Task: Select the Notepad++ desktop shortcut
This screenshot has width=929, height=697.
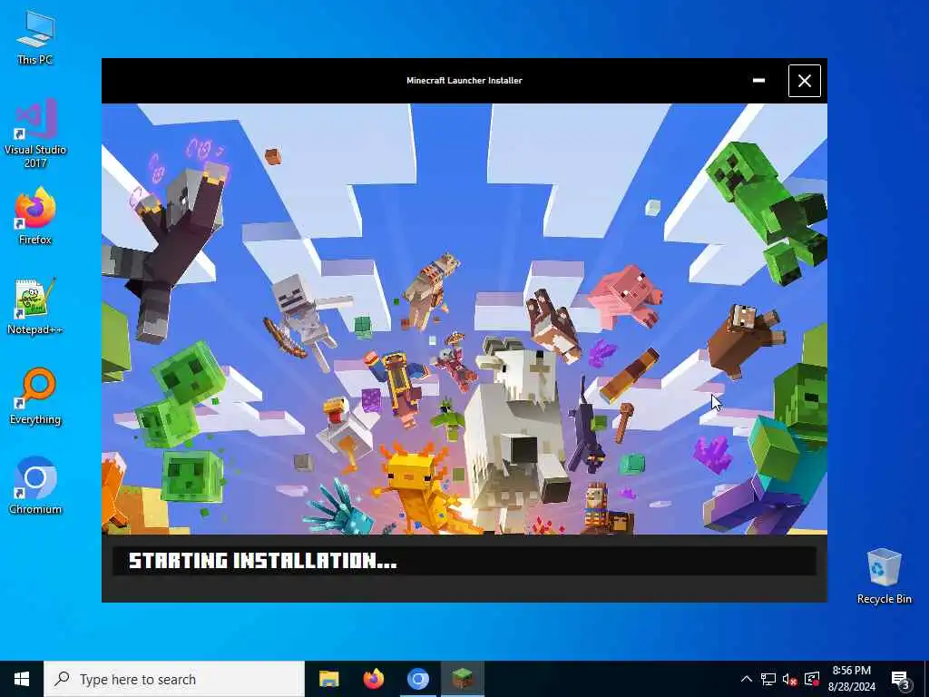Action: pos(35,307)
